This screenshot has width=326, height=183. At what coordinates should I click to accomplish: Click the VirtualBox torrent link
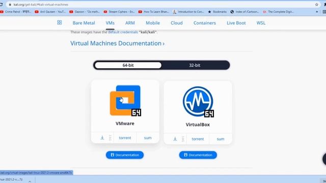[198, 139]
